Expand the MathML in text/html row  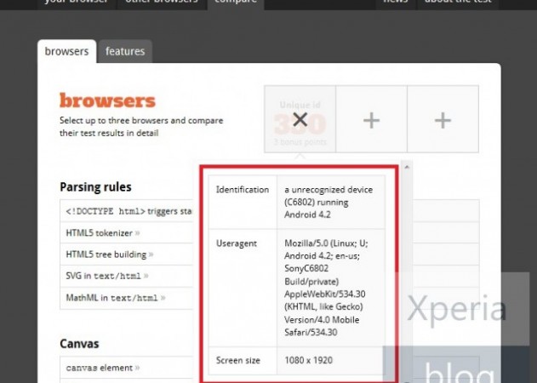115,298
